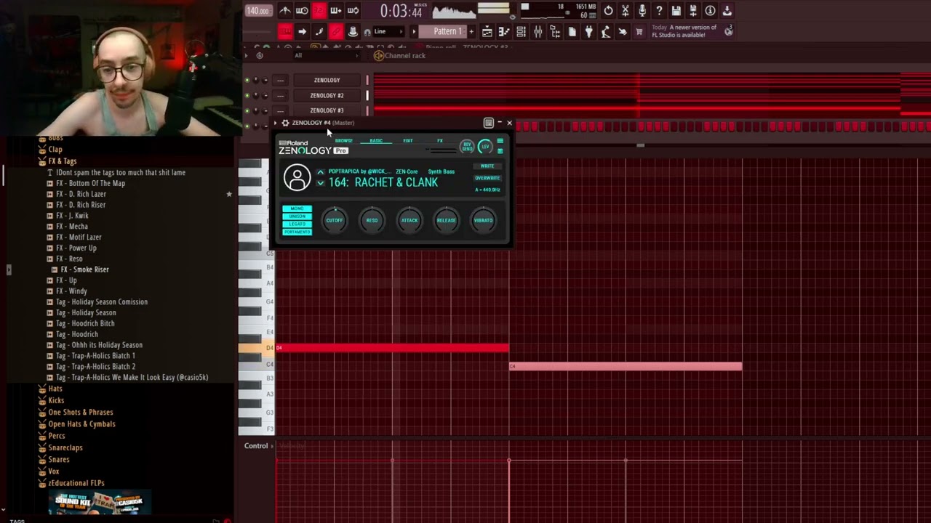The image size is (931, 523).
Task: Open the help question mark icon
Action: [659, 10]
